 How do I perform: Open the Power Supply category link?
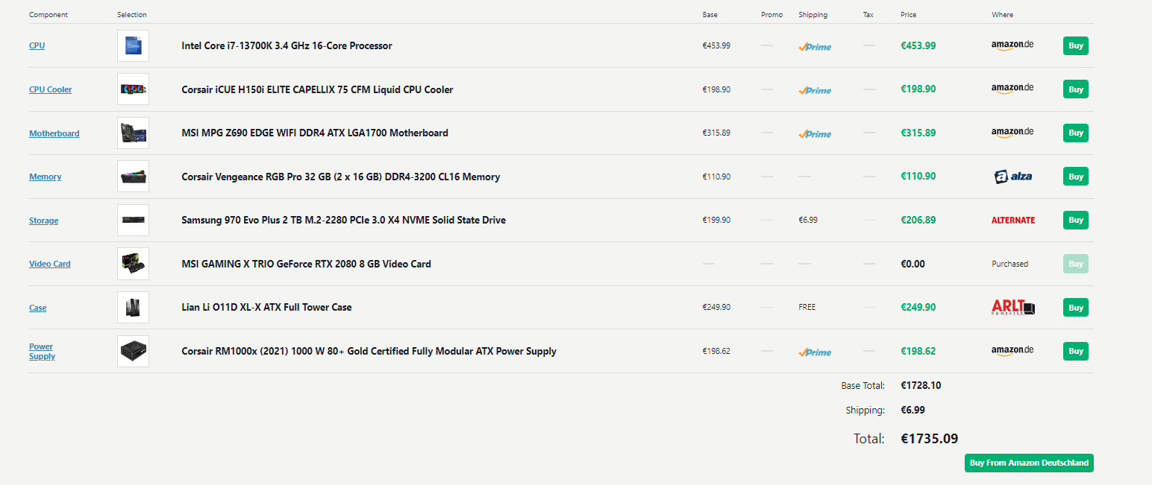point(41,351)
